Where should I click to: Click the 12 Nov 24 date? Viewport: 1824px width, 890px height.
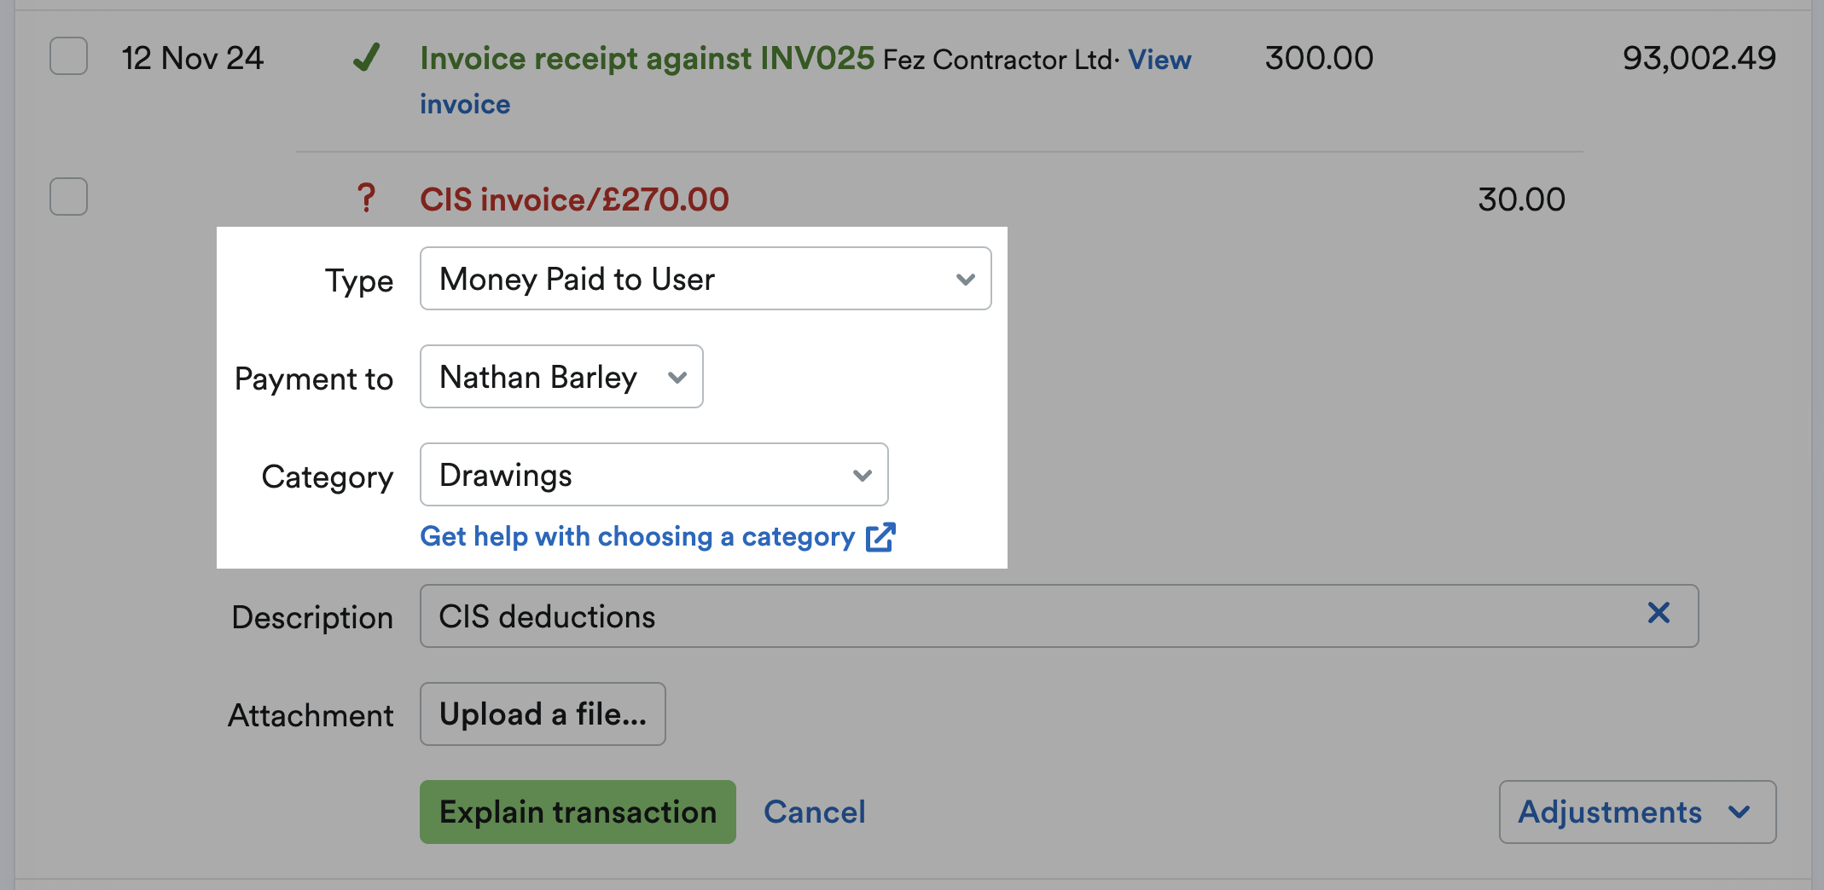[x=193, y=58]
